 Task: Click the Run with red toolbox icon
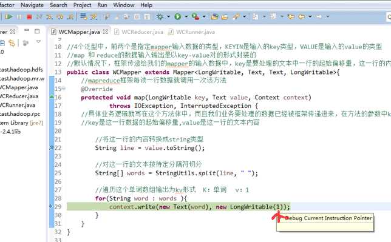click(x=195, y=17)
